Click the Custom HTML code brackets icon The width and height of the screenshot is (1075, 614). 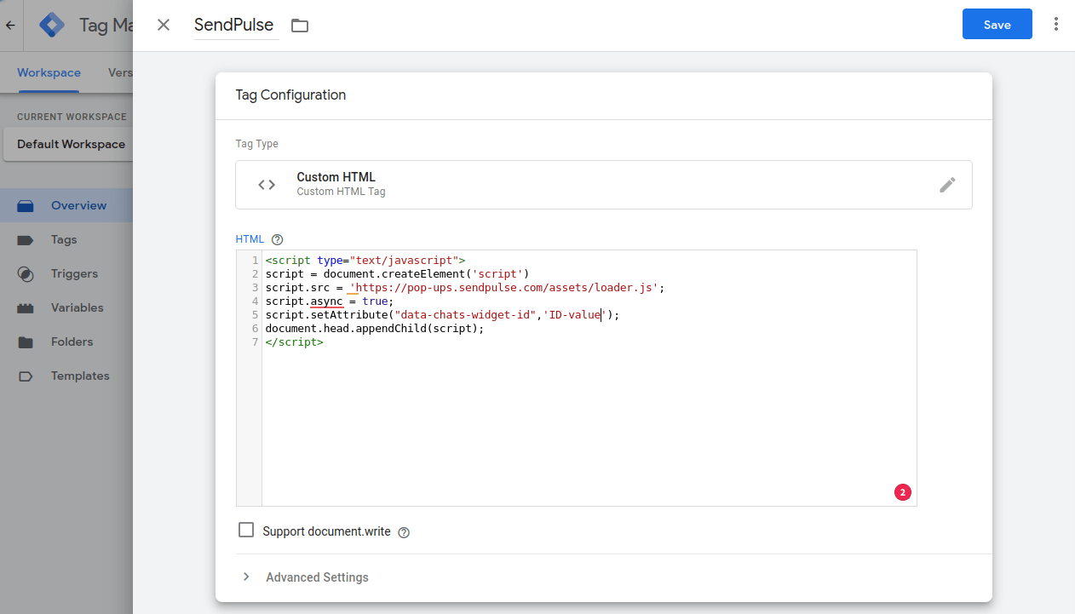(267, 185)
